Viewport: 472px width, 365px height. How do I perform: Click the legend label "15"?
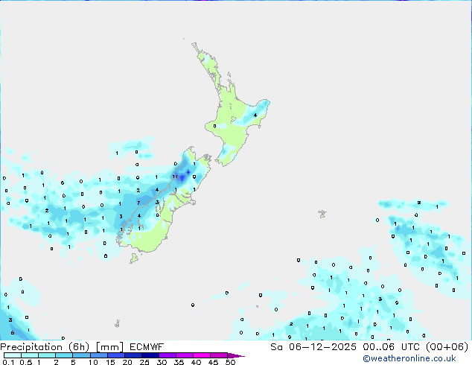pos(110,362)
